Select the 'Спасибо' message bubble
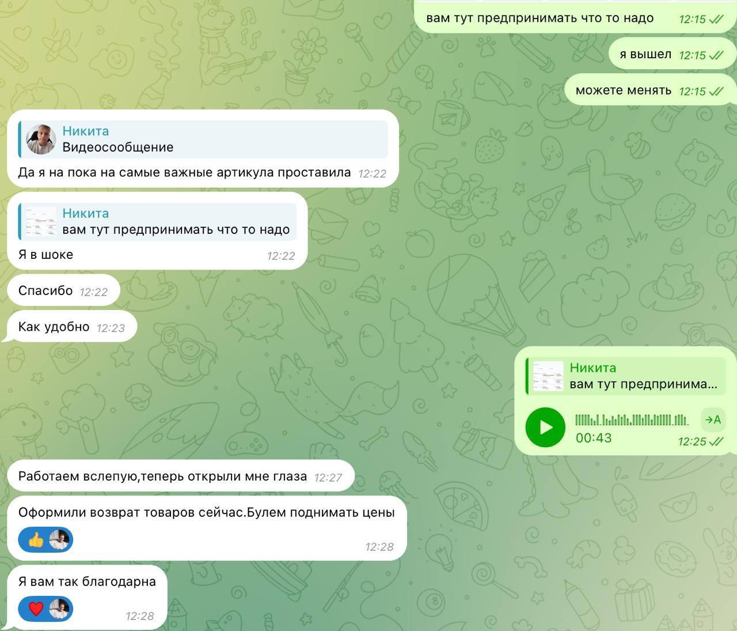The image size is (737, 631). coord(63,290)
